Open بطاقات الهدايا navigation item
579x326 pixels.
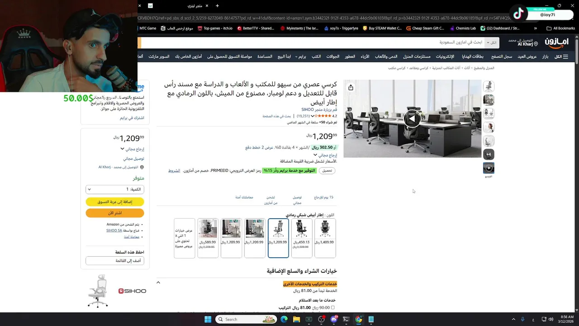(x=472, y=57)
